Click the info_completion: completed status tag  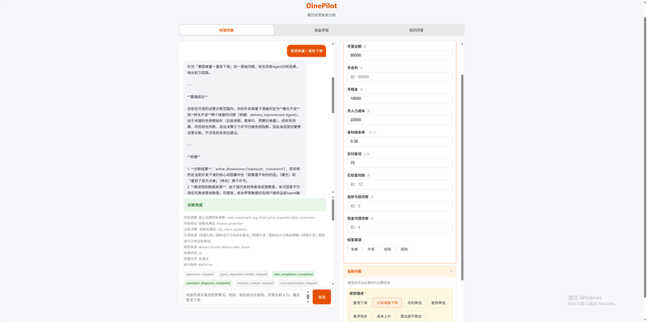[x=294, y=274]
